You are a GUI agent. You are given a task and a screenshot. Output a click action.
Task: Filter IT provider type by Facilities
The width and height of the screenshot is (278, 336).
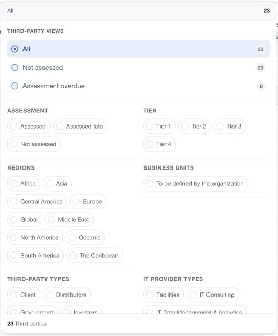164,295
